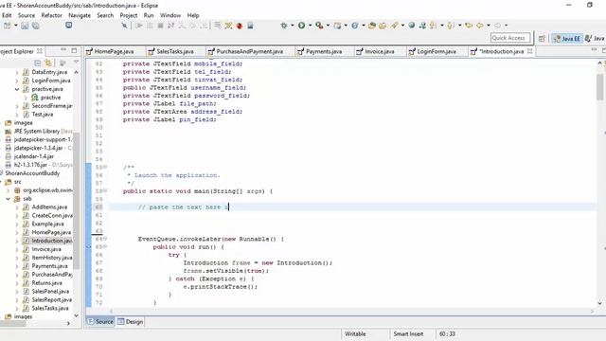Click the Smart Insert status bar entry
Screen dimensions: 606x341
(x=408, y=334)
